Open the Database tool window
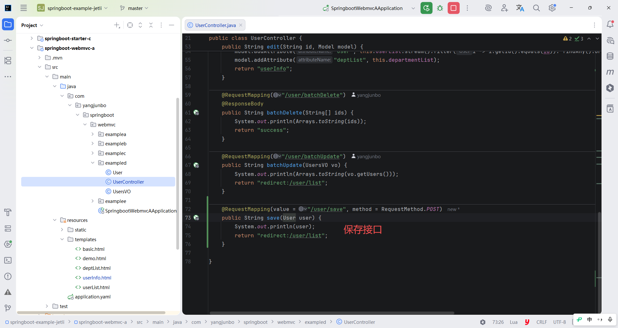Screen dimensions: 618x328 (610, 56)
